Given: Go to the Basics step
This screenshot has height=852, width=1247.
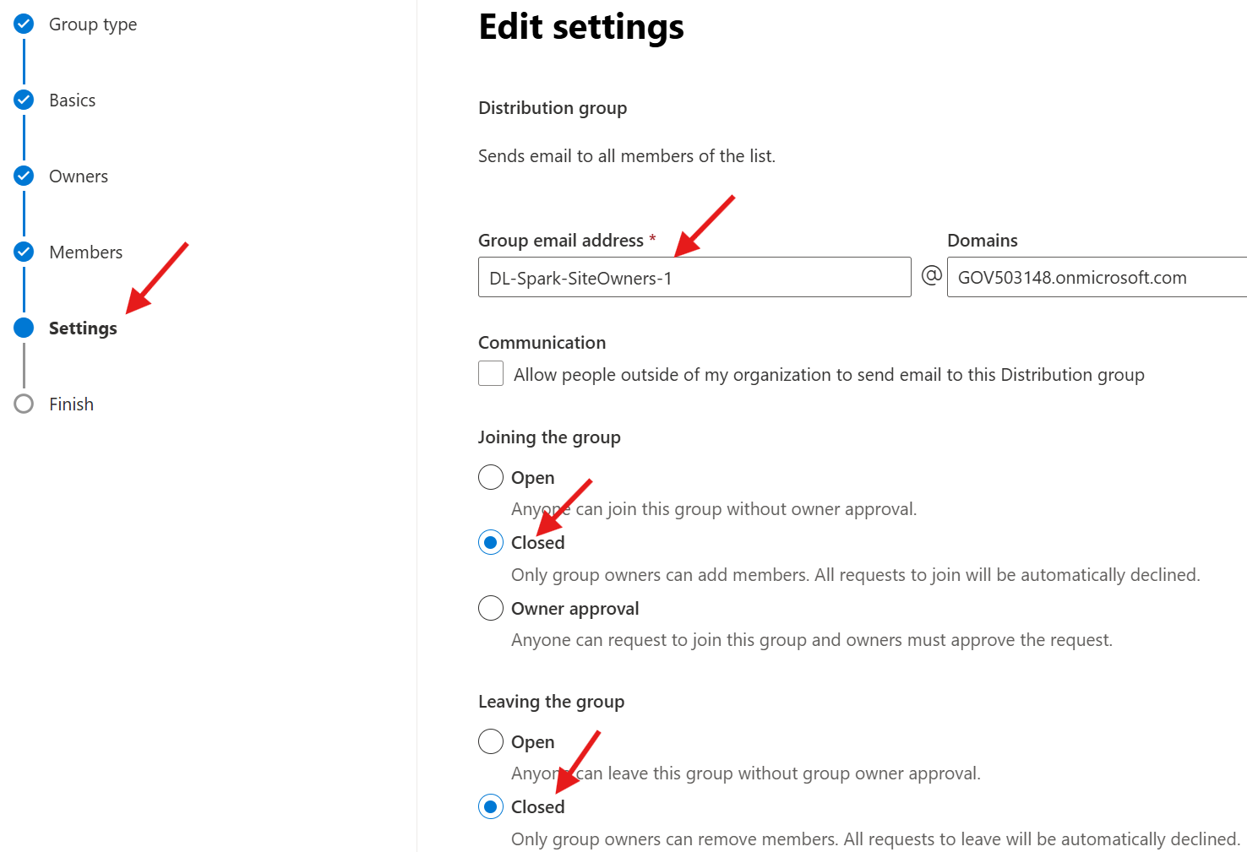Looking at the screenshot, I should click(73, 100).
